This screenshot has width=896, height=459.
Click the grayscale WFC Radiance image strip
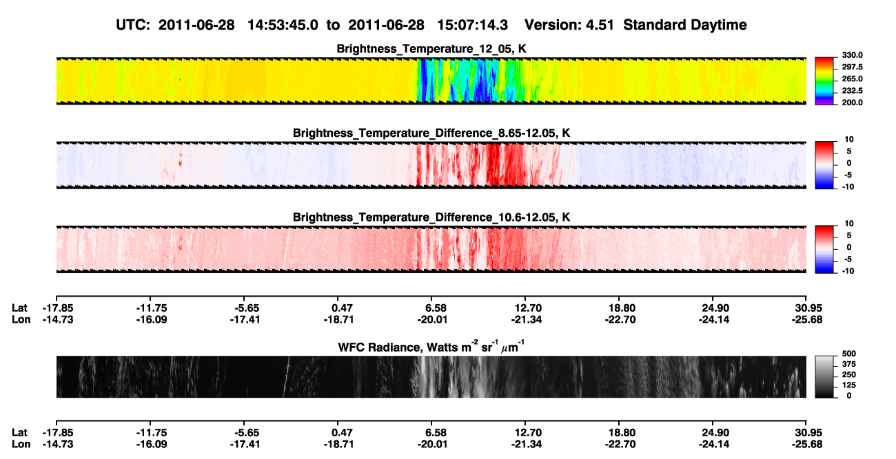coord(431,377)
